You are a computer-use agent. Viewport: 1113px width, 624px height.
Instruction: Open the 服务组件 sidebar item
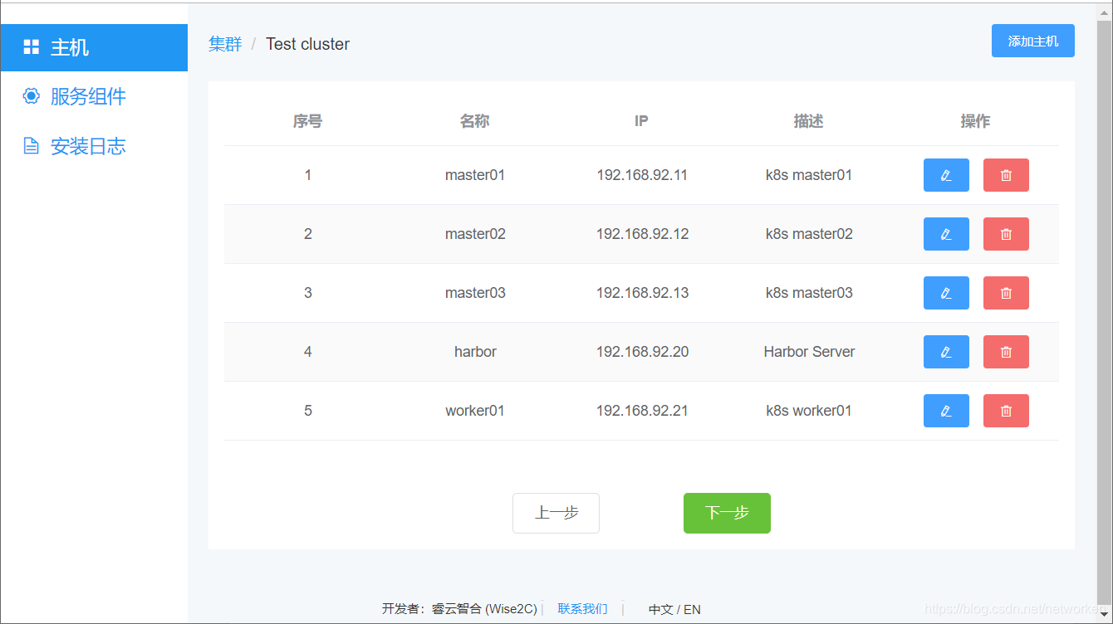[94, 96]
